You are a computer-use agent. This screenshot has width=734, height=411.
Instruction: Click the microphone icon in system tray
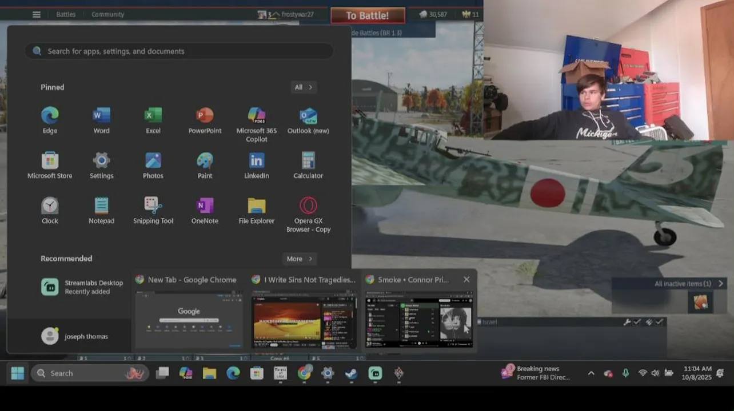(x=625, y=373)
